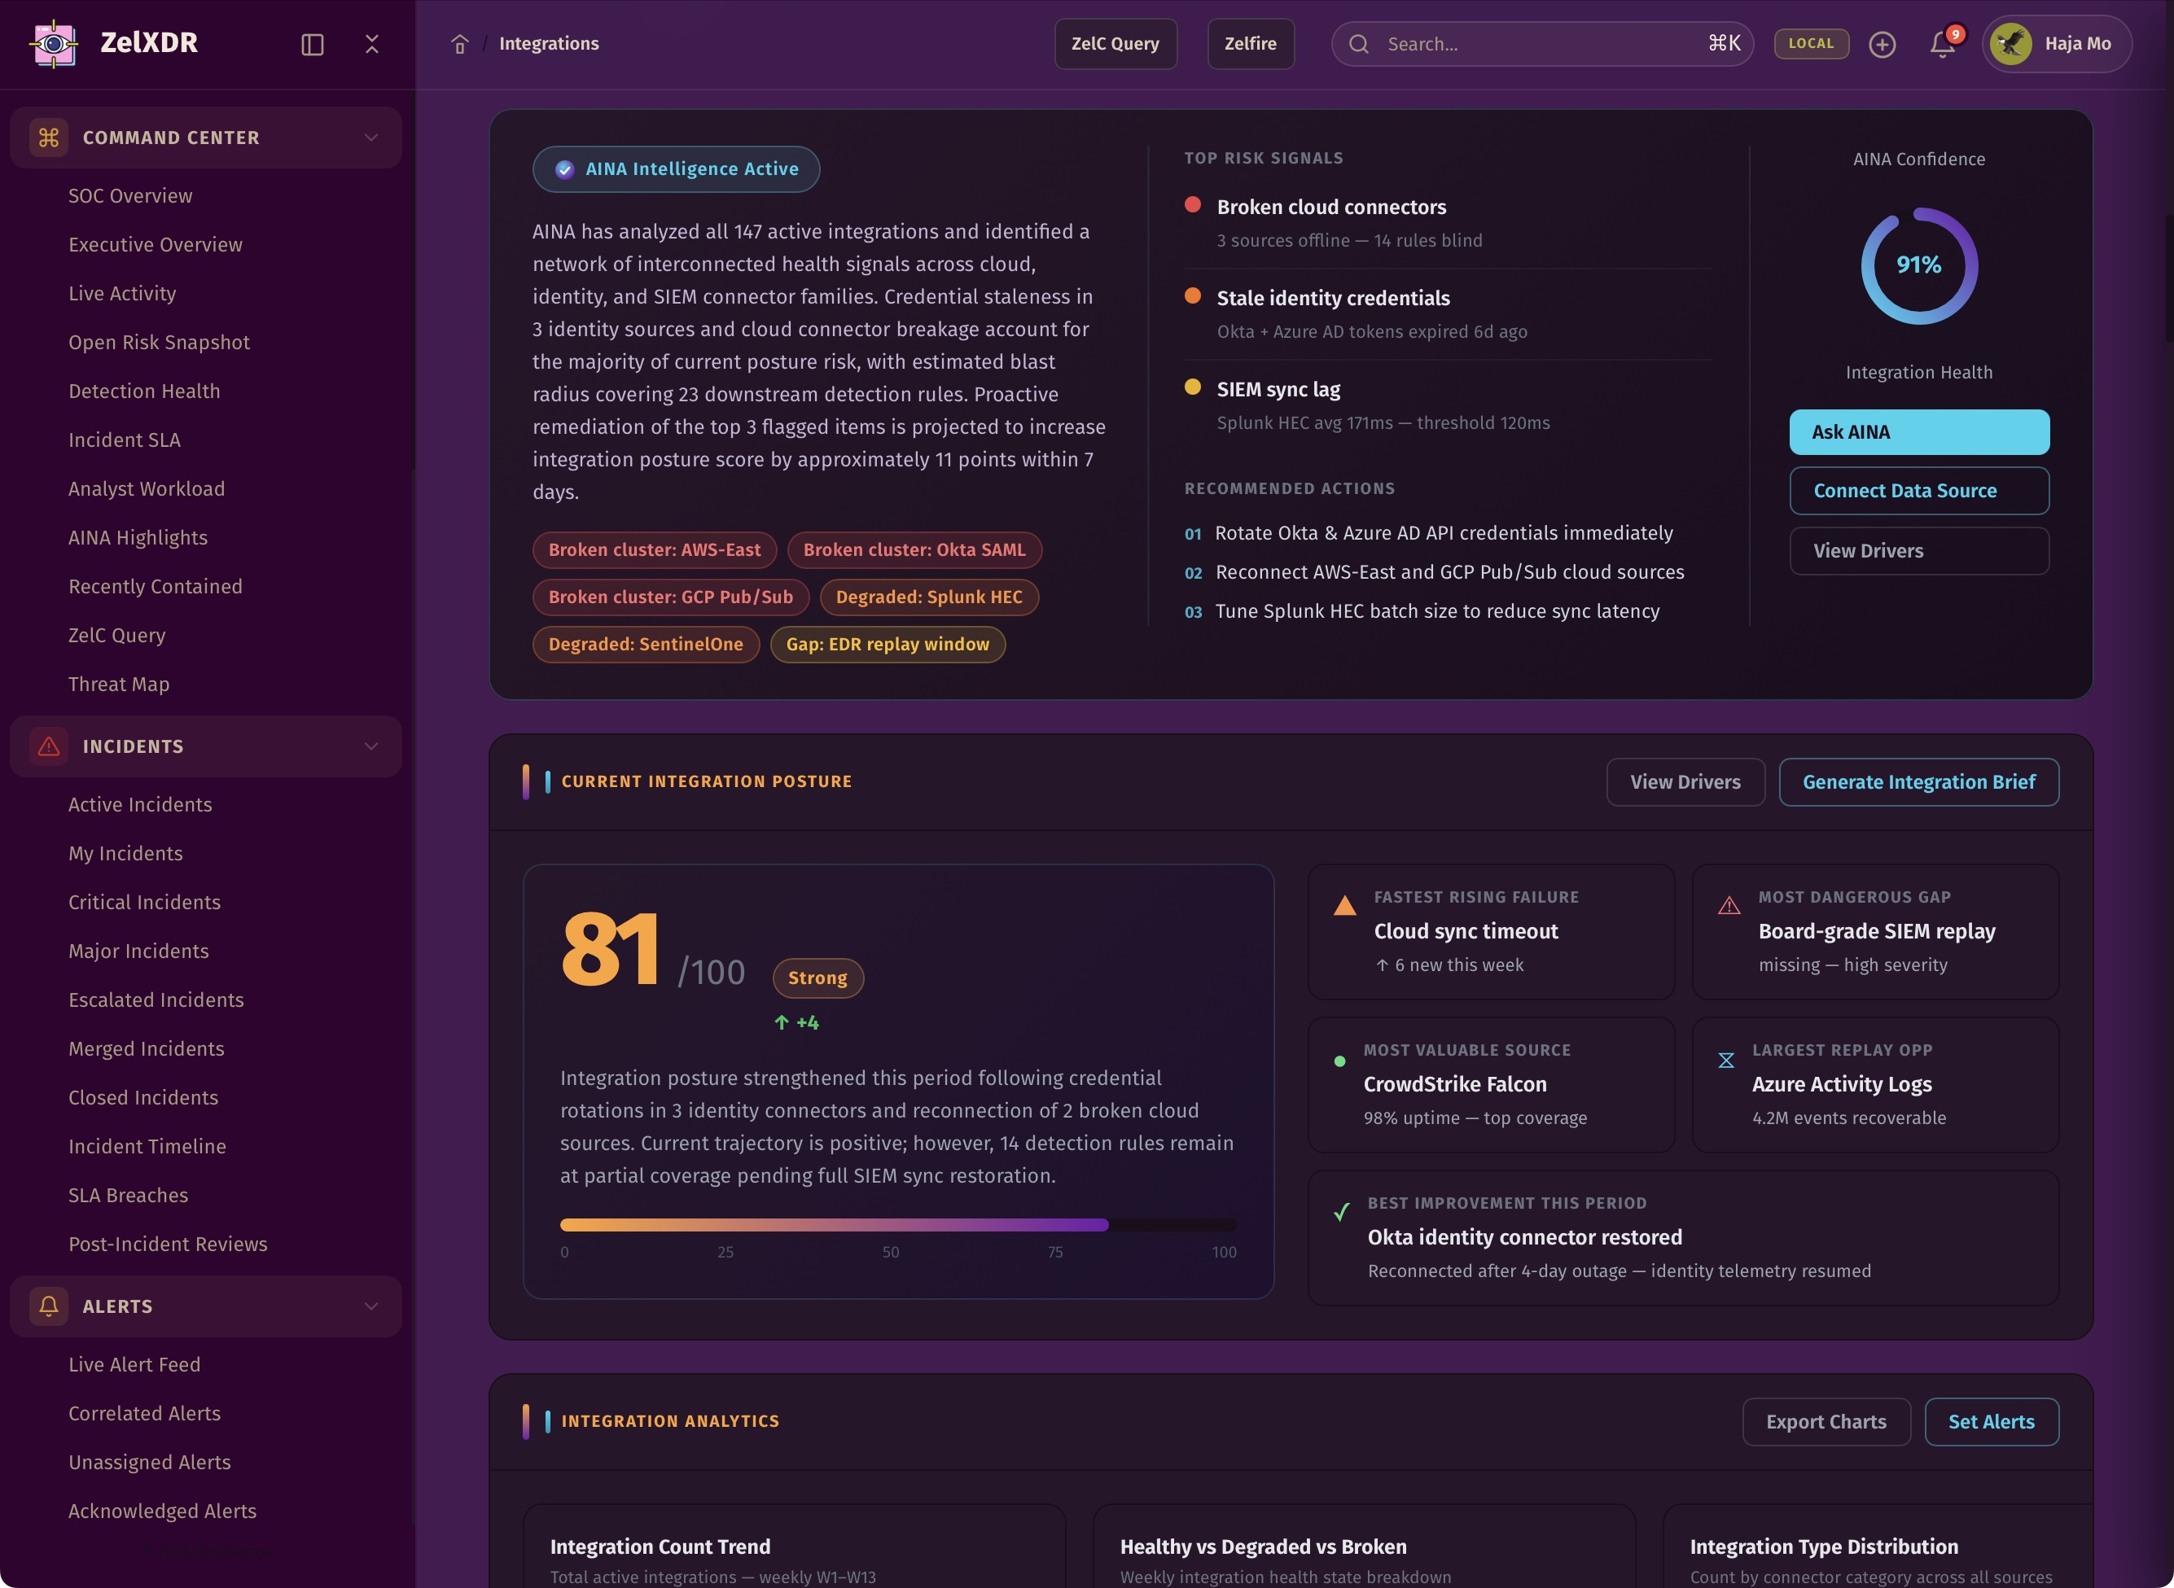Click the Command Center section icon
The width and height of the screenshot is (2174, 1588).
[49, 138]
